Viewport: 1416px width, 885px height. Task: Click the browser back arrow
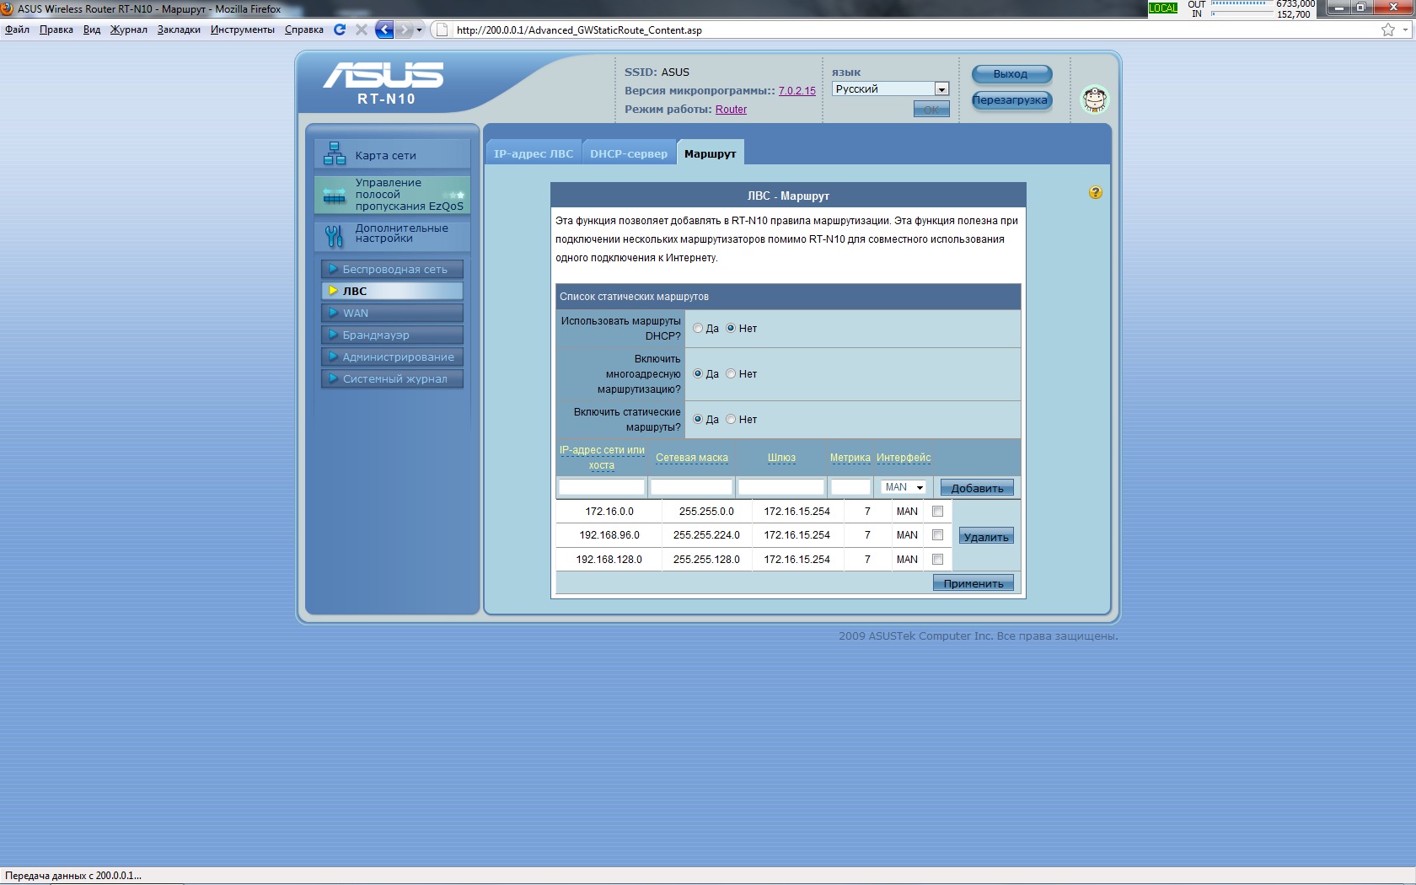(384, 29)
